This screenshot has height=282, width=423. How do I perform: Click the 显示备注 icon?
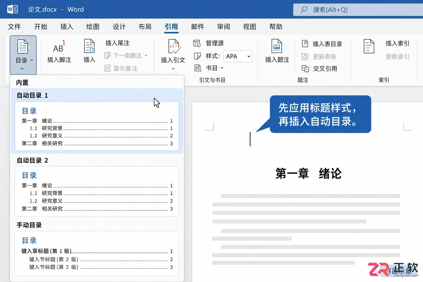108,68
